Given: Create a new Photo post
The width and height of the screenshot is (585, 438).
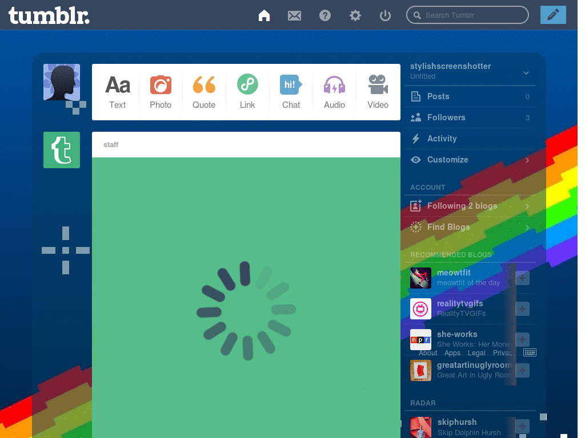Looking at the screenshot, I should 161,92.
